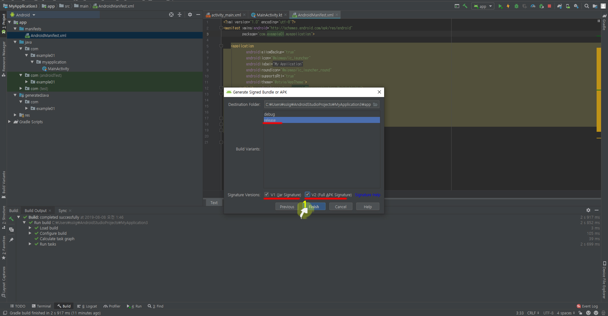Select the debug build variant
This screenshot has width=608, height=316.
click(269, 114)
